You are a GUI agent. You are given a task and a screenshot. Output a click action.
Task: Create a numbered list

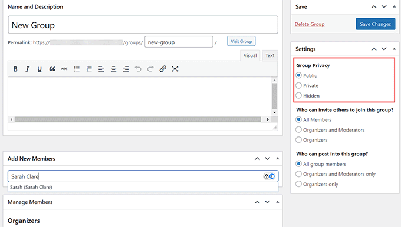point(89,69)
